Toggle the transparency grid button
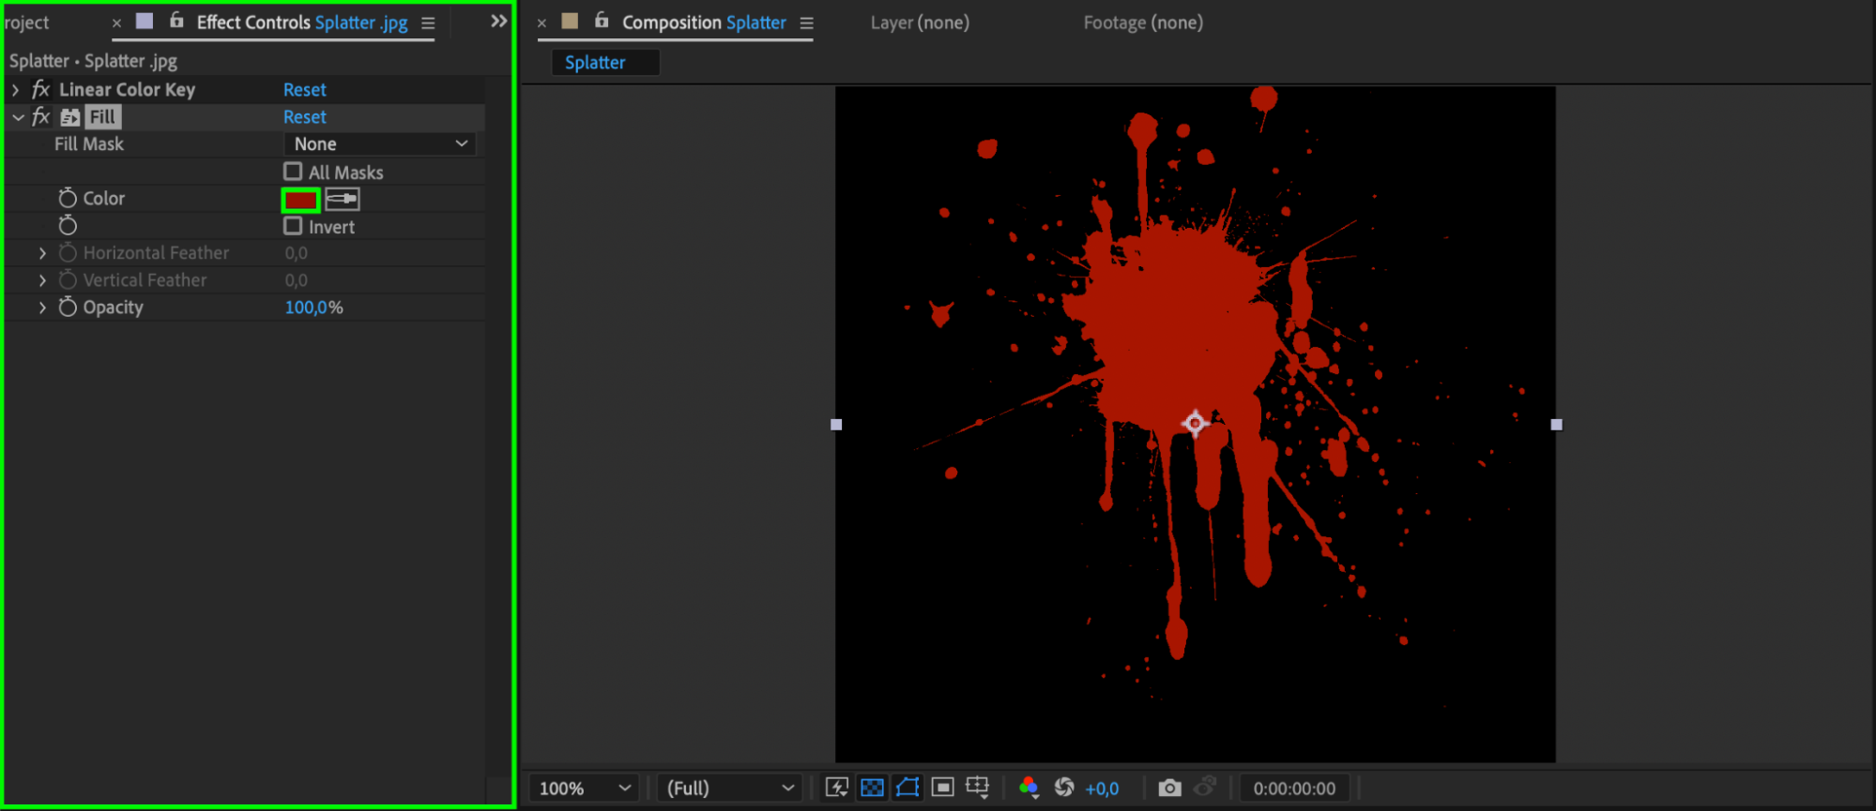This screenshot has width=1876, height=811. (x=872, y=788)
